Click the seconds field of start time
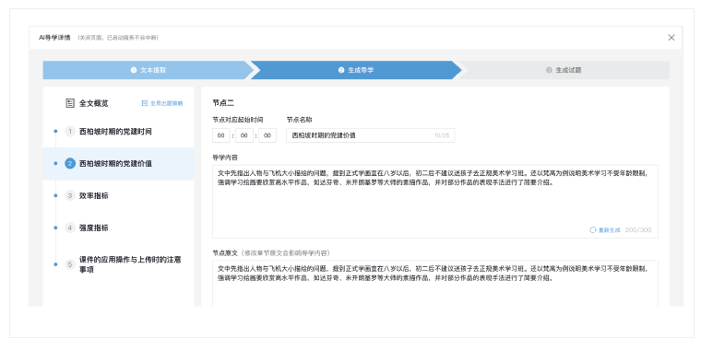Viewport: 701px width, 350px height. (x=267, y=135)
